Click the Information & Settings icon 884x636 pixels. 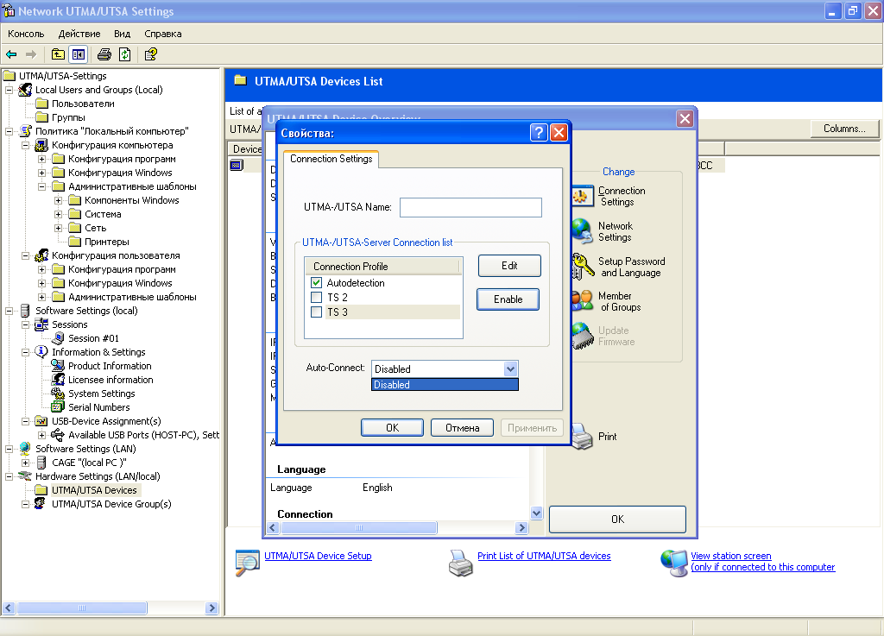point(41,352)
